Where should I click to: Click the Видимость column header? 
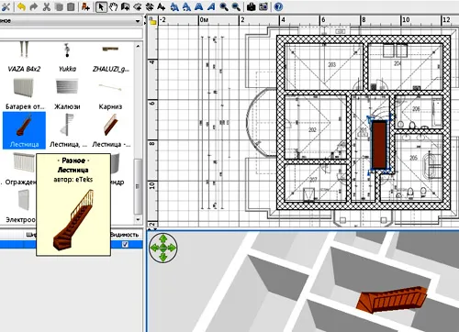(125, 235)
